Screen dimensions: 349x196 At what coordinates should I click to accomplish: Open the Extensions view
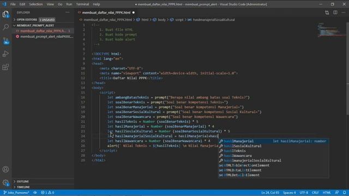point(5,67)
